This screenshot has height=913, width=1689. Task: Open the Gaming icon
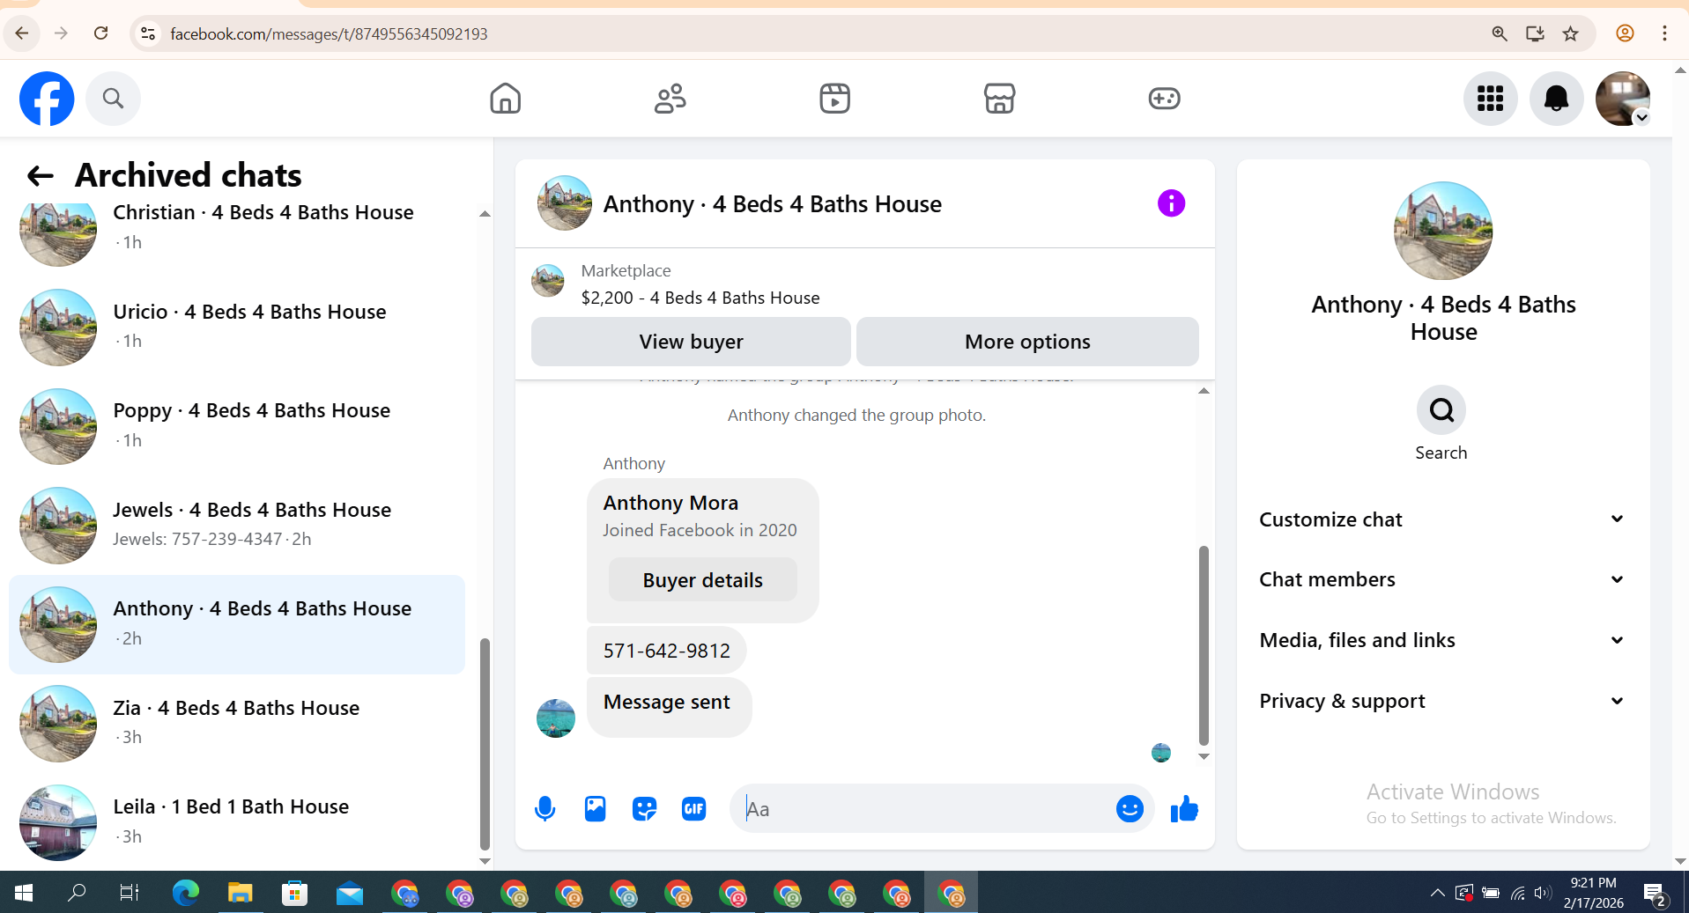1165,99
